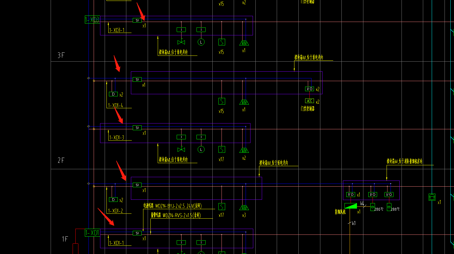Click the SI isolator on the 1-XD1-3 loop
This screenshot has width=454, height=254.
(x=137, y=128)
